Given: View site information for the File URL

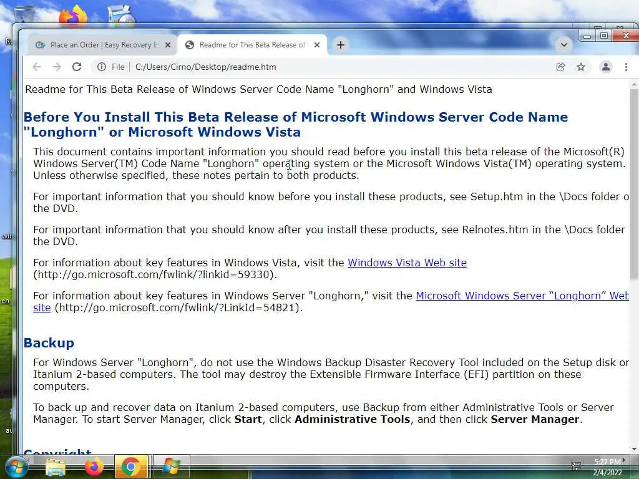Looking at the screenshot, I should coord(102,67).
